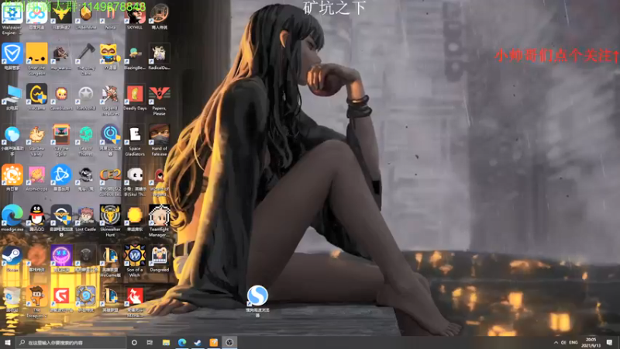Switch to Steam on the taskbar
The width and height of the screenshot is (620, 349).
pyautogui.click(x=198, y=342)
